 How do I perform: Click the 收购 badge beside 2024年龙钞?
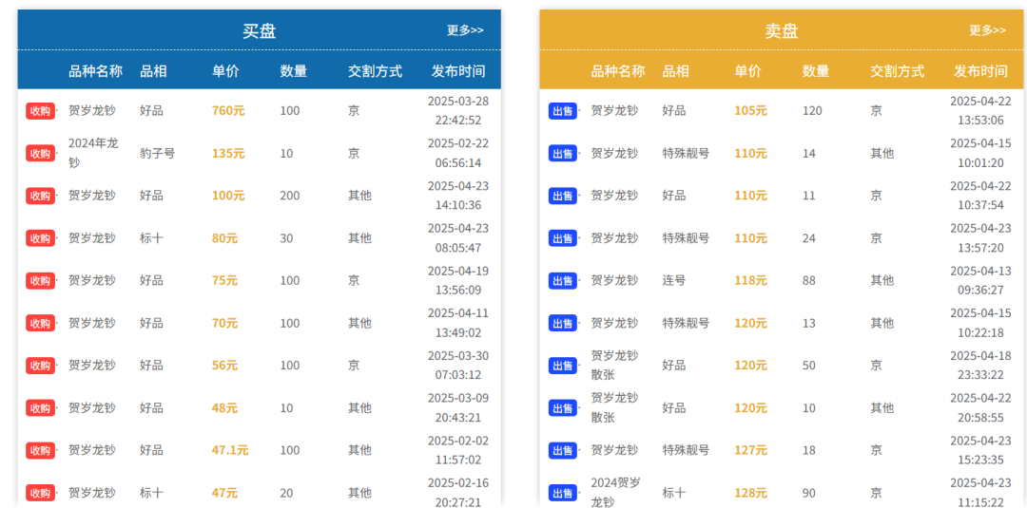[40, 154]
